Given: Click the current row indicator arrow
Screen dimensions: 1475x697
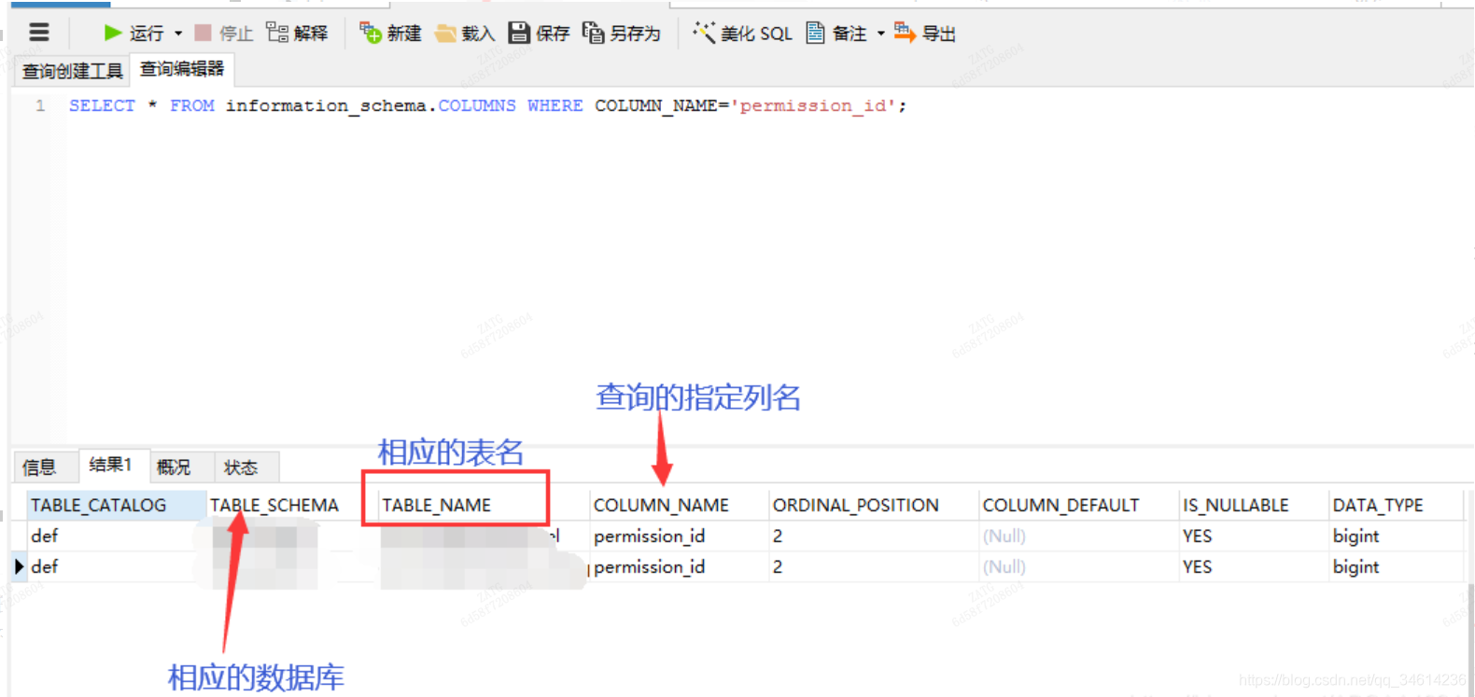Looking at the screenshot, I should (x=19, y=566).
